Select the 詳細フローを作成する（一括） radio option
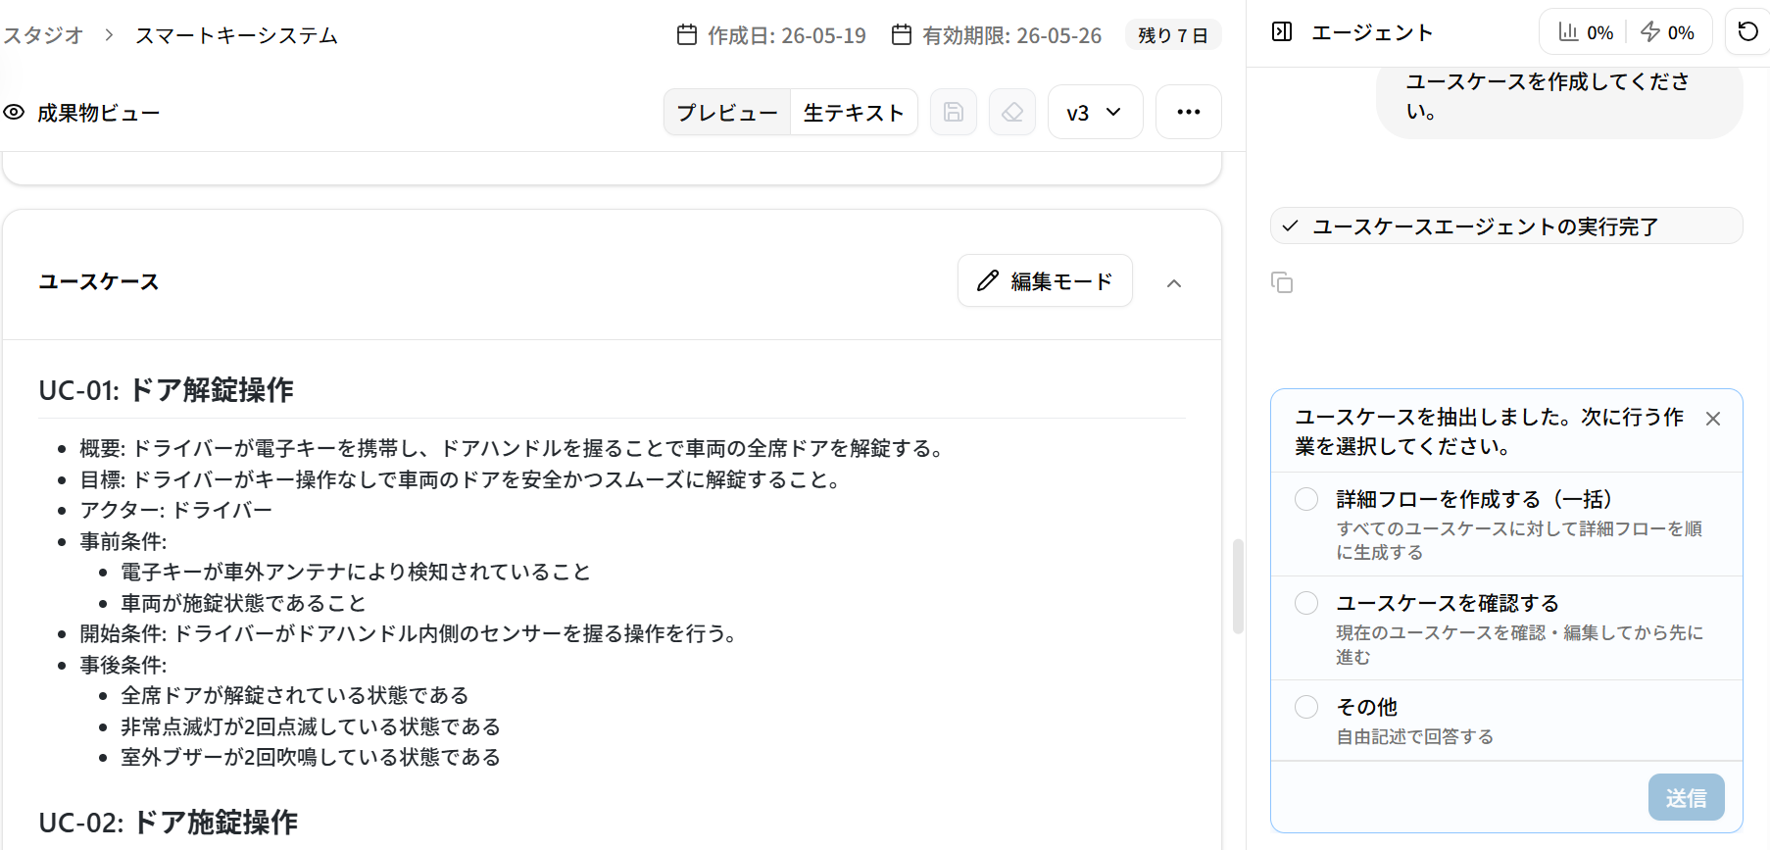Image resolution: width=1770 pixels, height=850 pixels. (1306, 499)
